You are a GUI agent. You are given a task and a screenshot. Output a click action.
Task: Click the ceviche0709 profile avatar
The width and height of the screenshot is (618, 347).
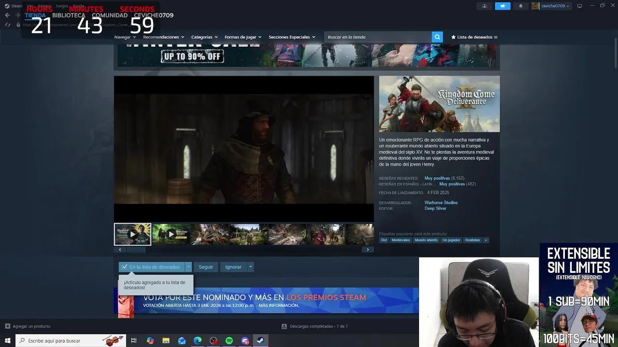[535, 6]
